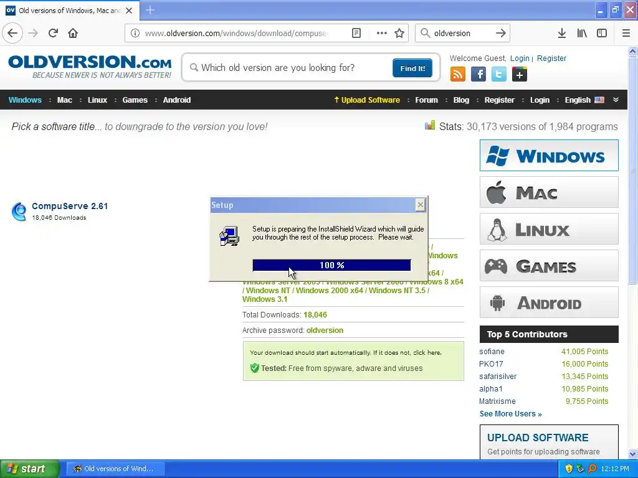The height and width of the screenshot is (478, 638).
Task: Open the Facebook icon link
Action: pyautogui.click(x=478, y=75)
